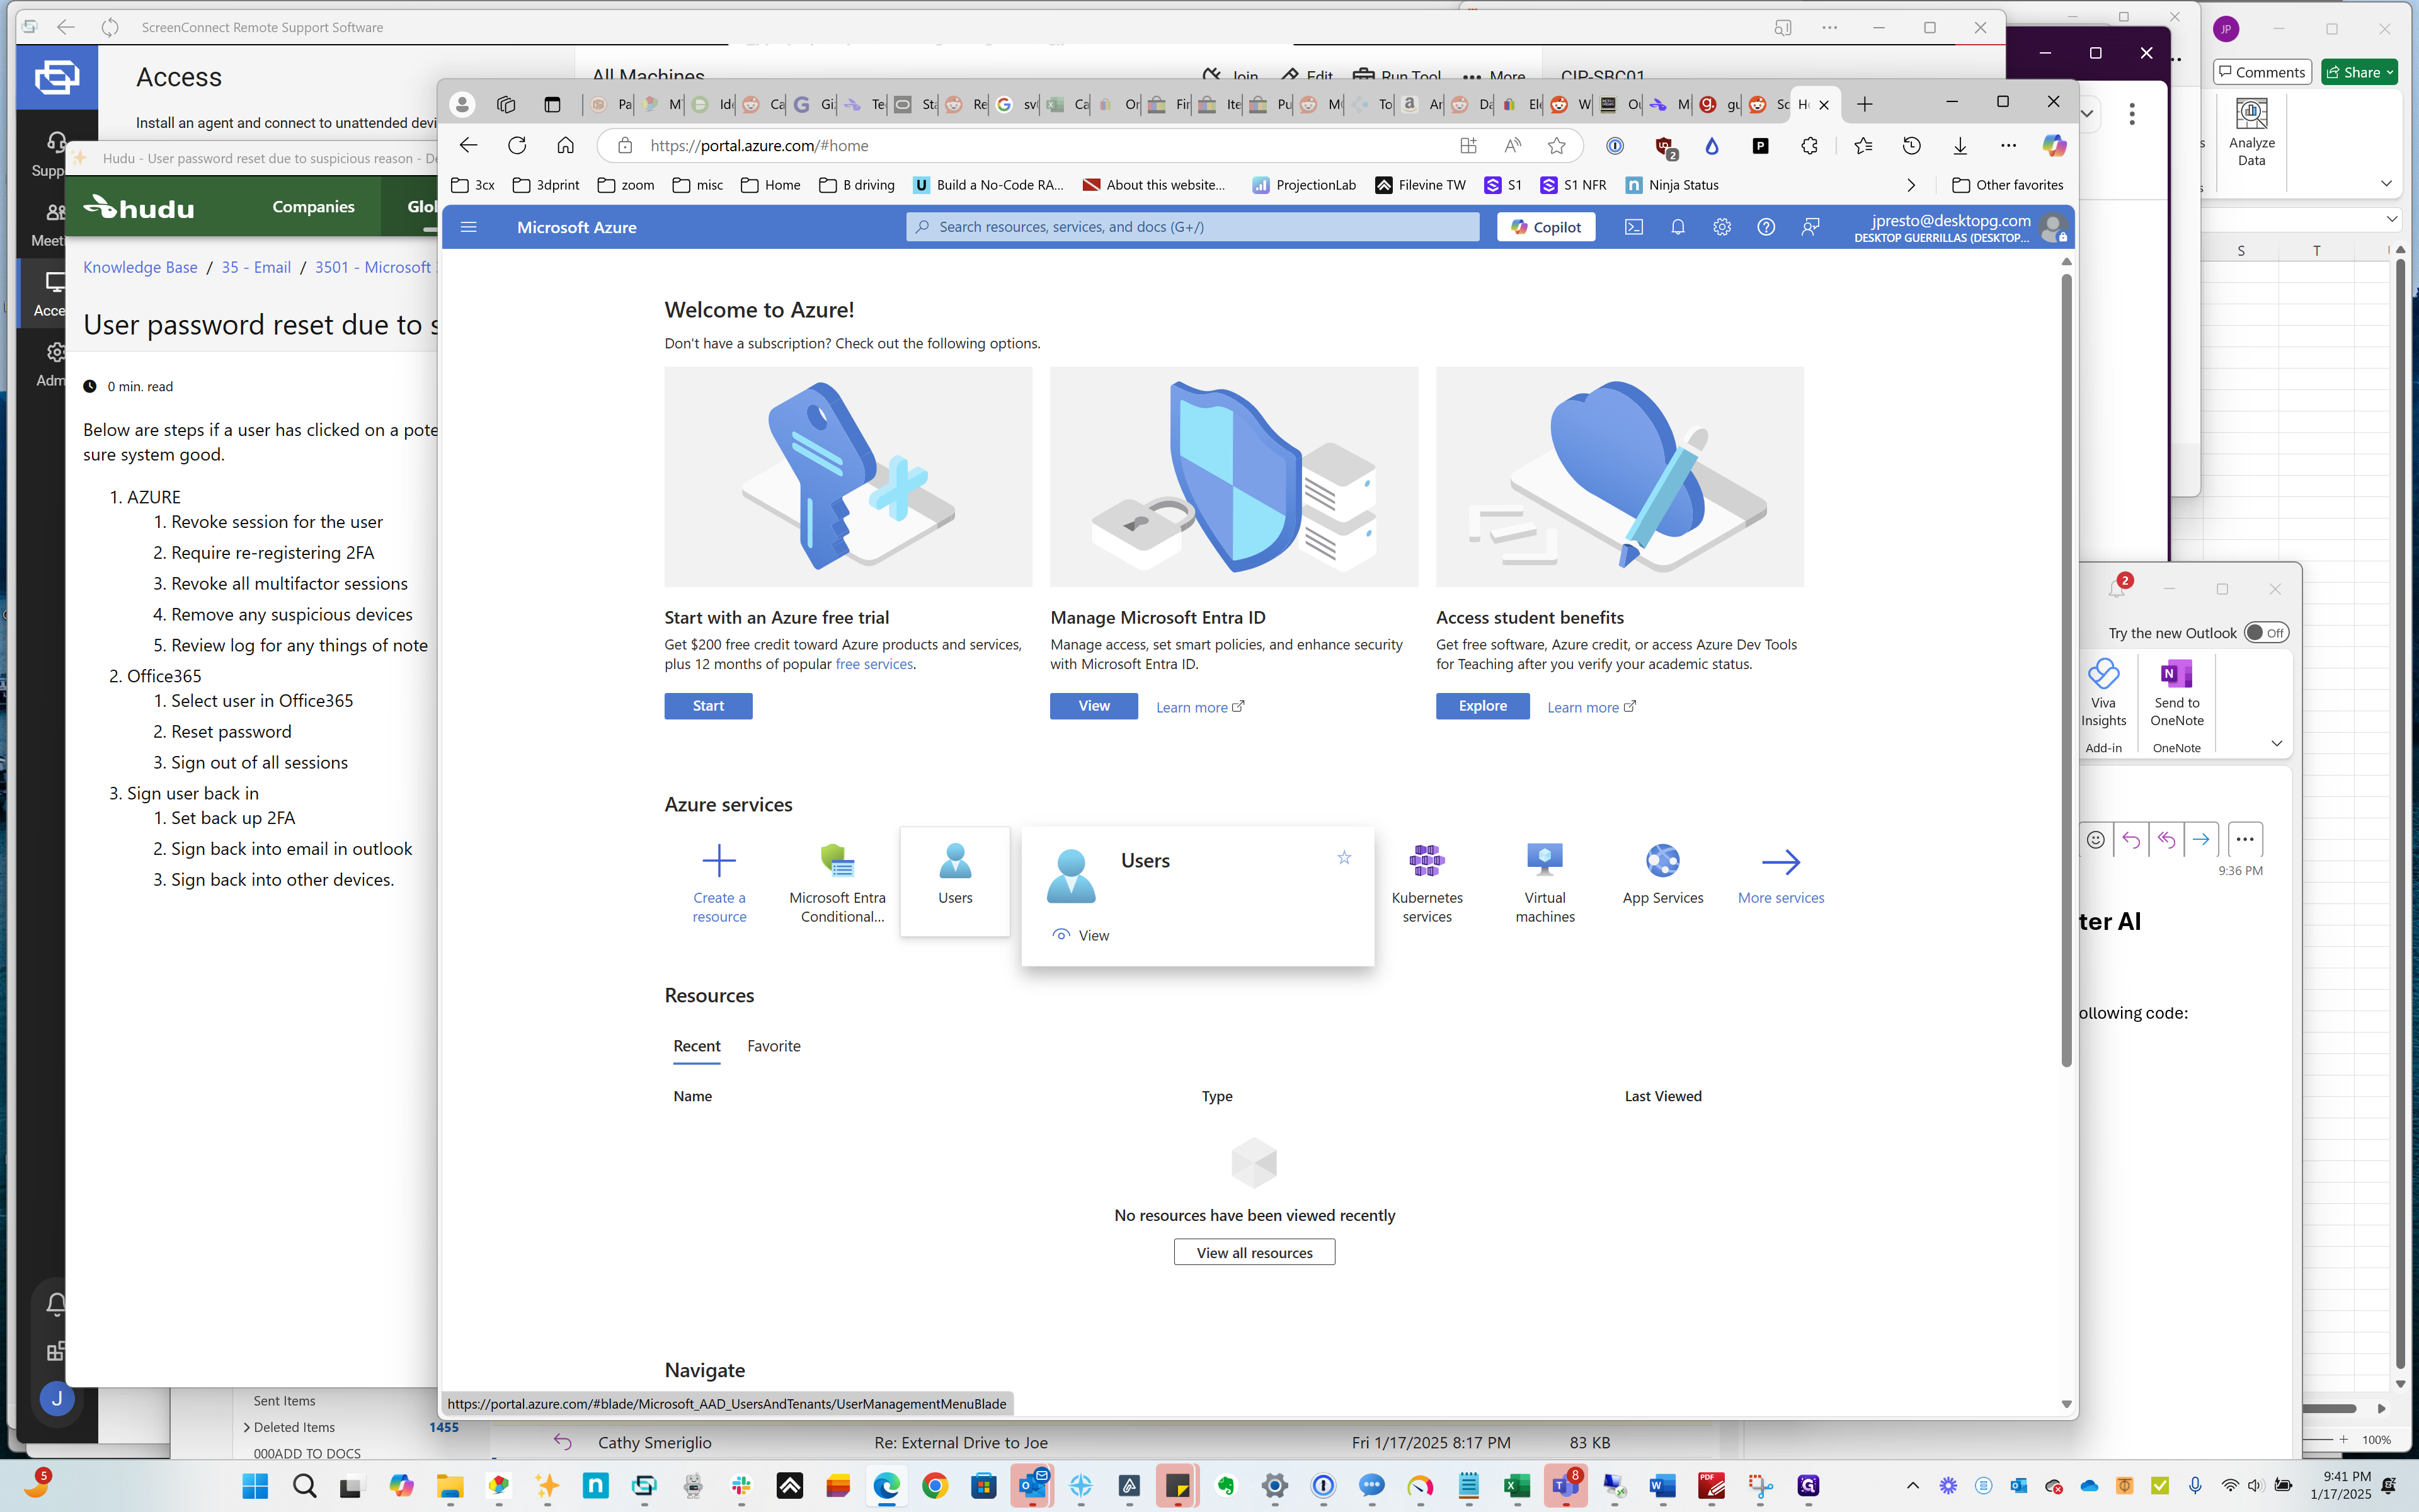Open App Services icon

tap(1662, 861)
